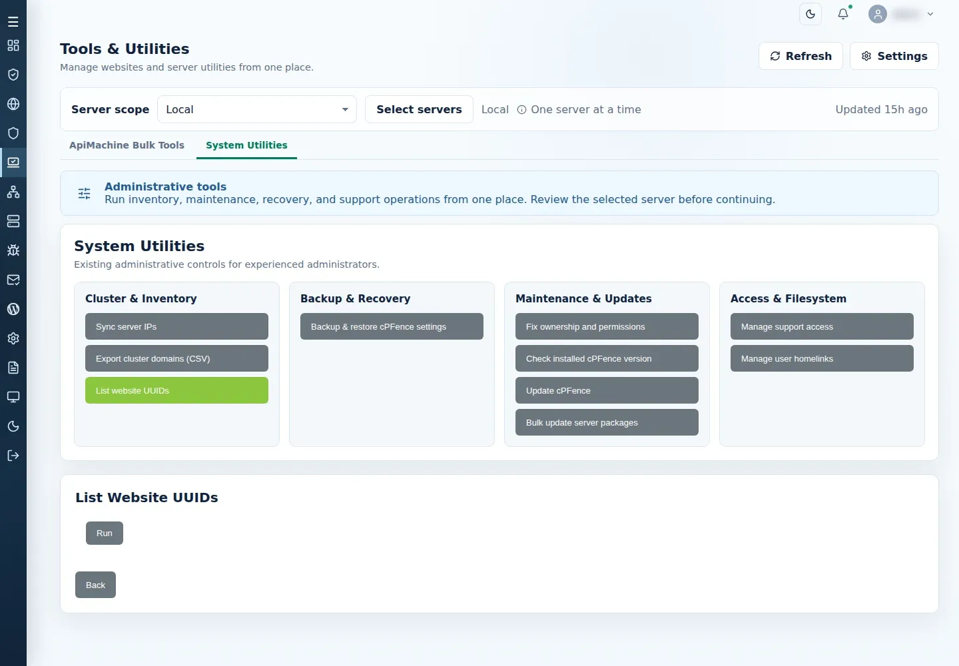Open the bug icon in sidebar

[x=13, y=250]
